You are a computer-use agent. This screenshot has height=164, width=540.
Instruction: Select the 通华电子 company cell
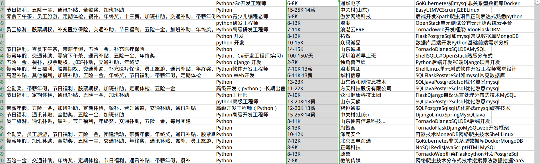pos(377,3)
